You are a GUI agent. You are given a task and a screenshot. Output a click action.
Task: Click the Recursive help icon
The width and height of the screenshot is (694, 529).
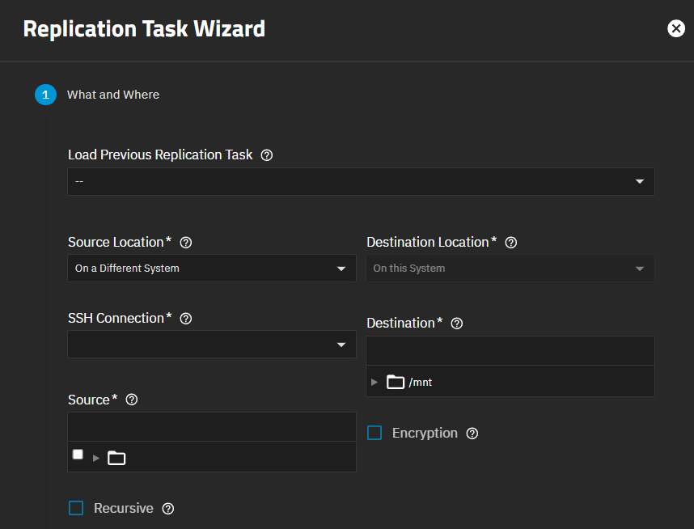click(x=167, y=509)
